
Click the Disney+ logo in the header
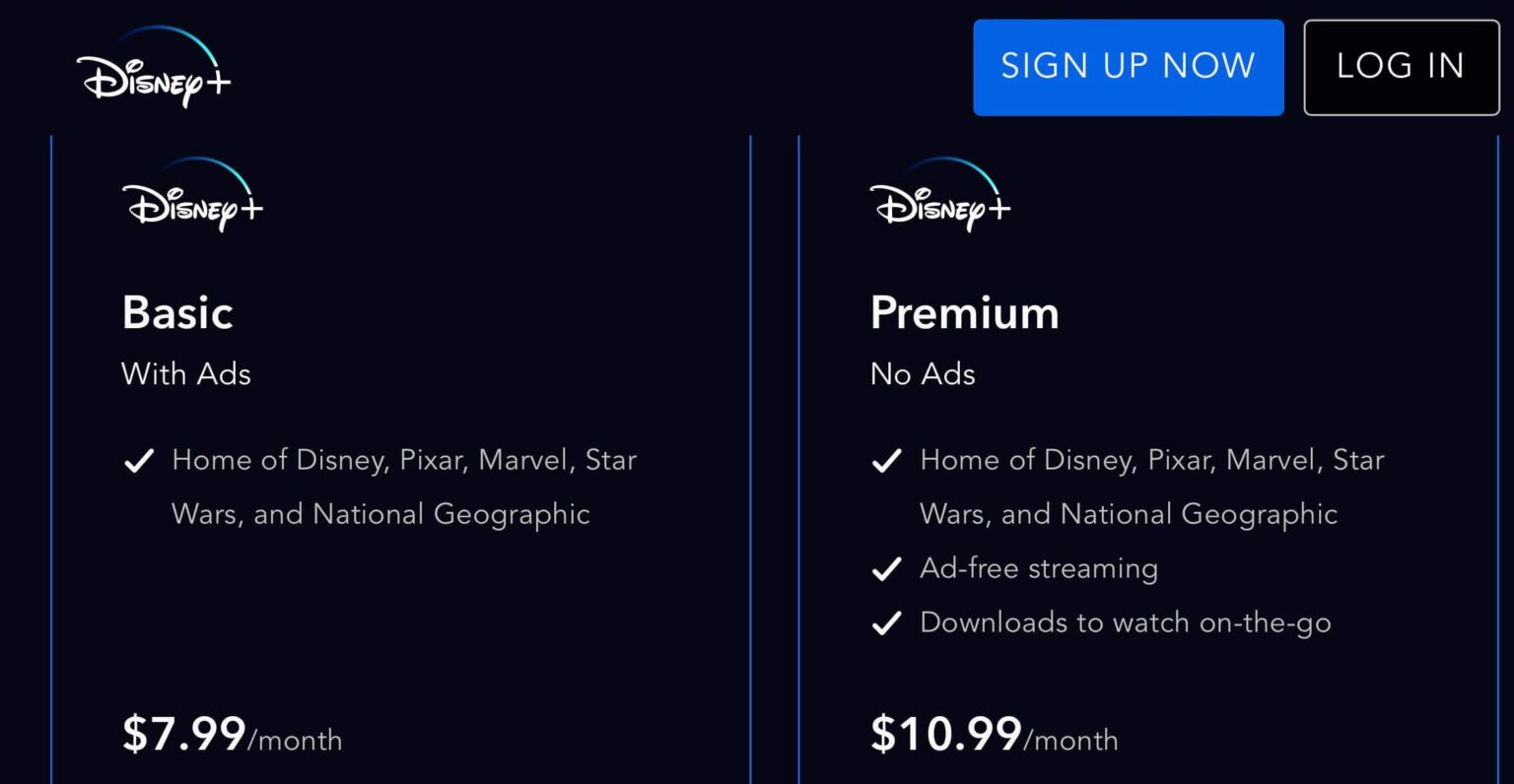[153, 67]
